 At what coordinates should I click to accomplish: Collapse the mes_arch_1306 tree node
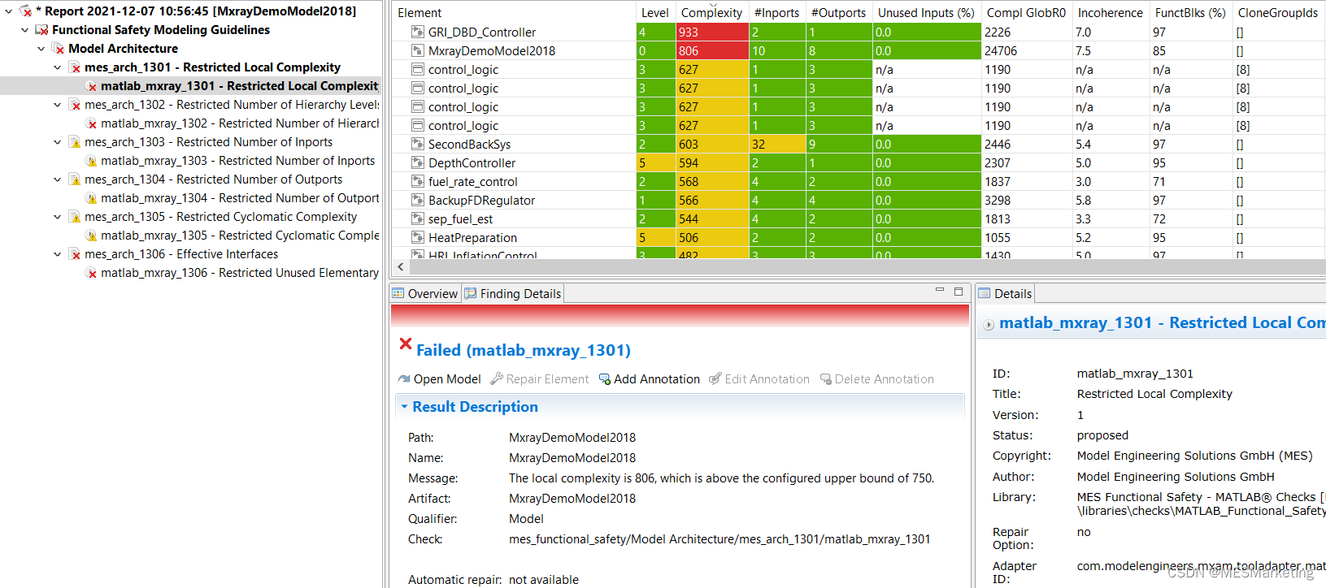pos(58,254)
